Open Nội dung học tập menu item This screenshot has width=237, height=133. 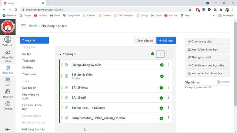(33, 129)
